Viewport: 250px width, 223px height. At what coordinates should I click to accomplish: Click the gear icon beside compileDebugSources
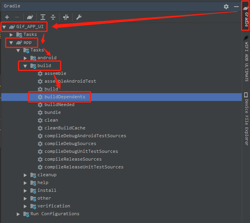click(x=40, y=144)
